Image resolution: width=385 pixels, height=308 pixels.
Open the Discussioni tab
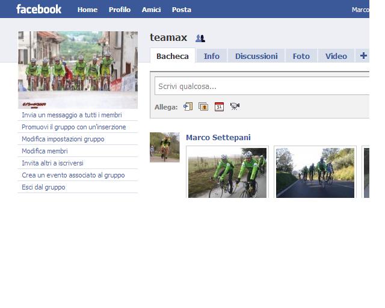[x=256, y=56]
